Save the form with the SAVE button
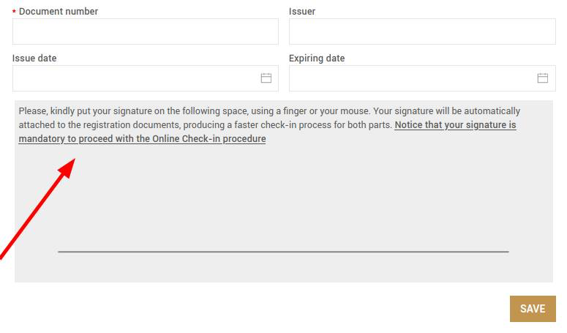 pos(533,309)
